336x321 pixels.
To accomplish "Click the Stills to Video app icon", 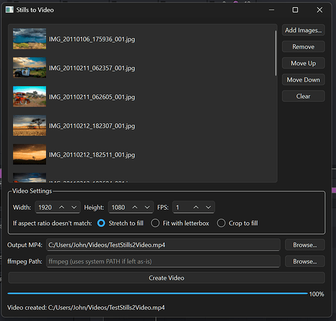I will tap(10, 10).
